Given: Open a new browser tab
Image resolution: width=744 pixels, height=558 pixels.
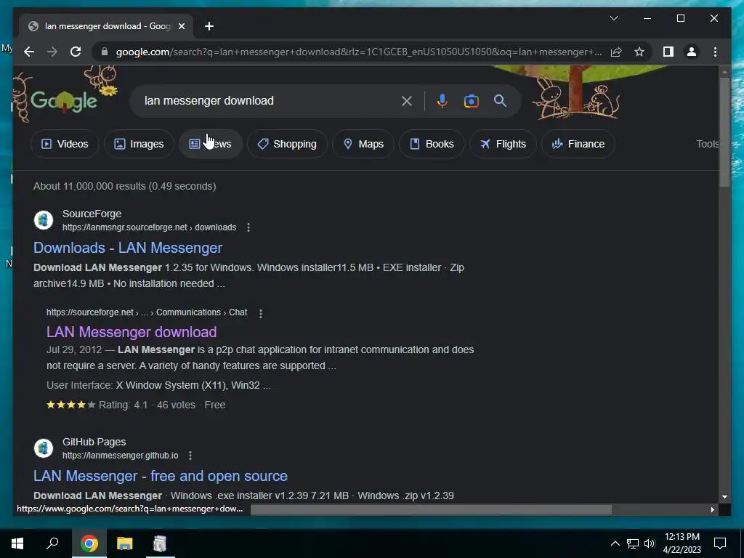Looking at the screenshot, I should tap(209, 26).
